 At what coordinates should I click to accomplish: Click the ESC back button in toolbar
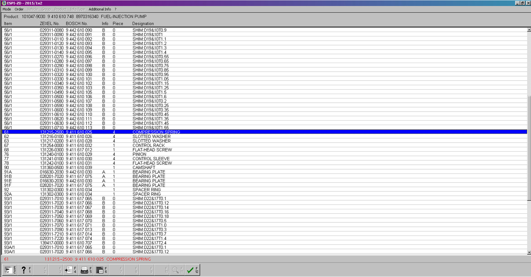coord(10,270)
